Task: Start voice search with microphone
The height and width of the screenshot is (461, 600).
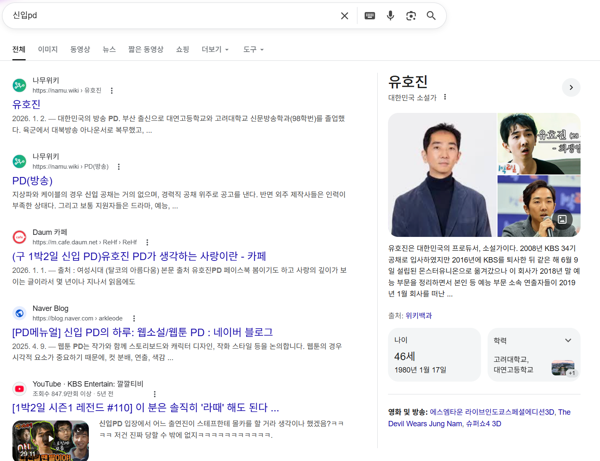Action: (390, 16)
